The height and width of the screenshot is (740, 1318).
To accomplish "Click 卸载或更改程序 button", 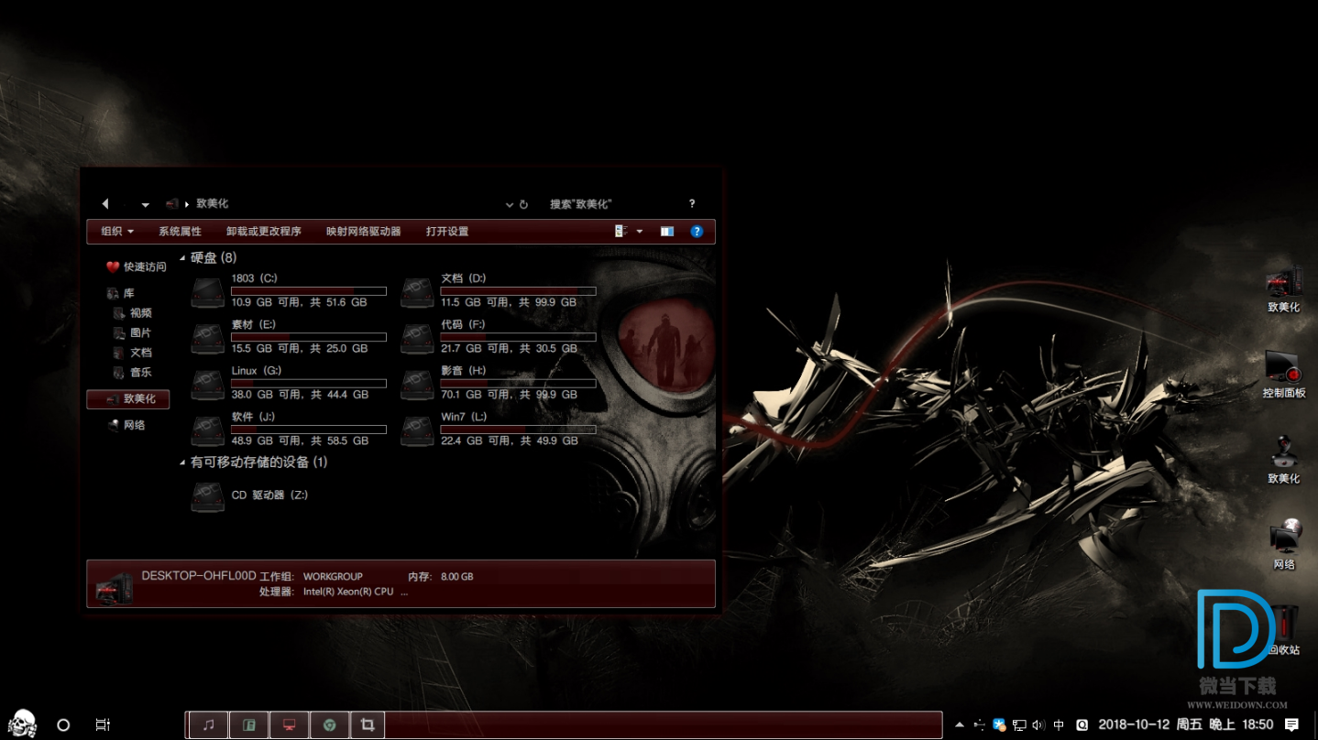I will click(x=264, y=231).
